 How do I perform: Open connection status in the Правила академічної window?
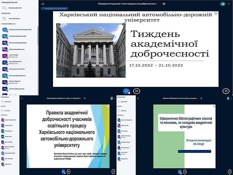[112, 98]
